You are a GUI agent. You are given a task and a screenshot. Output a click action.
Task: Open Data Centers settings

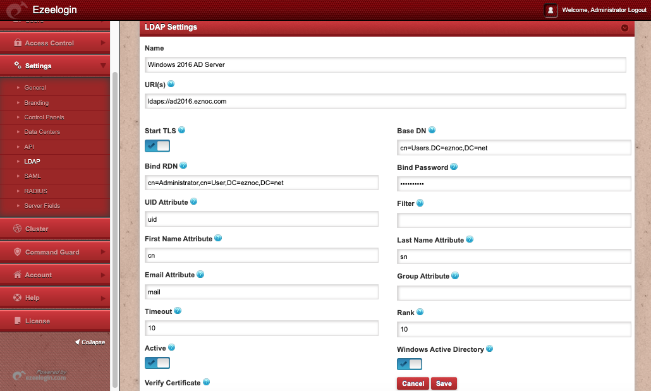point(42,131)
